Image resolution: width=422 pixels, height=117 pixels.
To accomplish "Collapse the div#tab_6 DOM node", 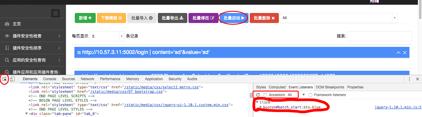I will coord(27,114).
